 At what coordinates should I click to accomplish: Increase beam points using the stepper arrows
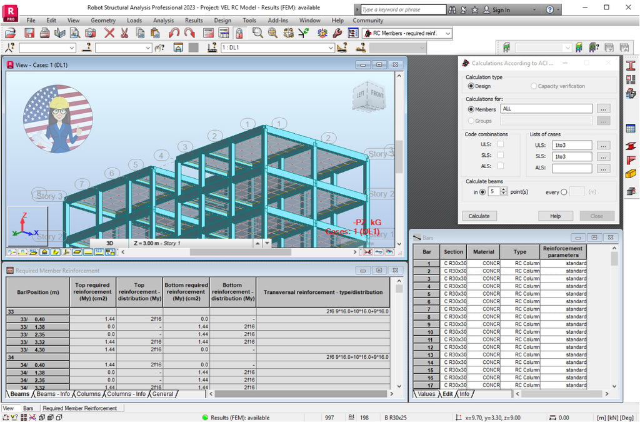coord(504,191)
